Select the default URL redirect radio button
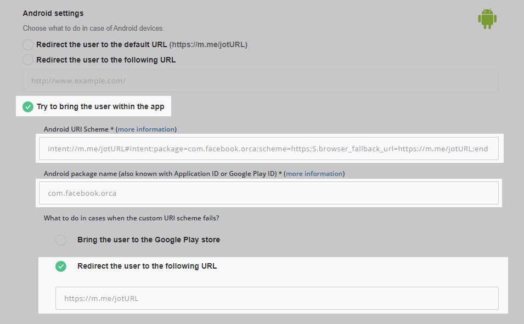Screen dimensions: 524x324 [x=28, y=45]
